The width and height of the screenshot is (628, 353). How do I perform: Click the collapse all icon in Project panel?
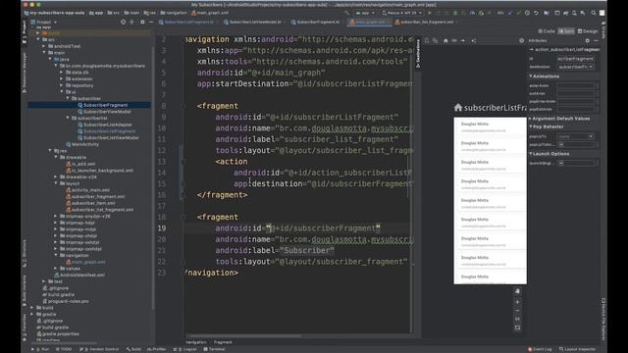click(132, 22)
